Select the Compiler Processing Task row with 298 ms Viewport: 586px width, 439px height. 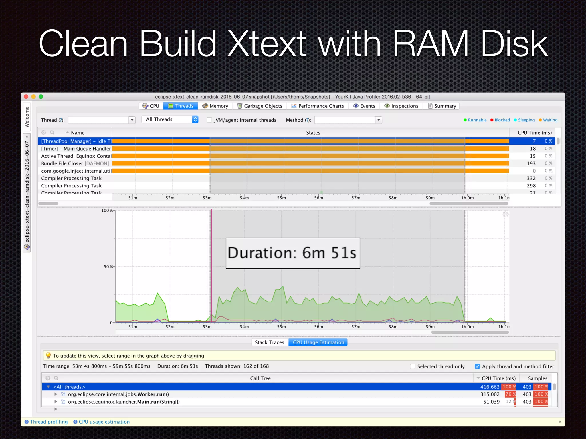(x=296, y=186)
